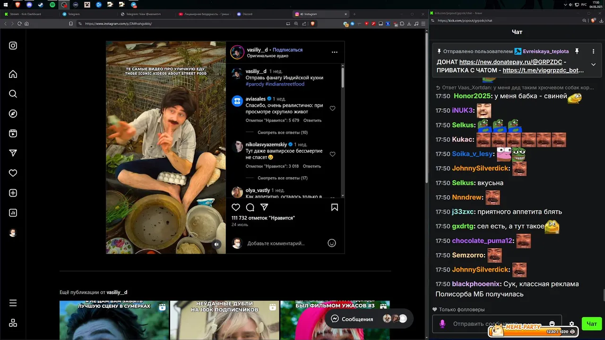Open a new browser tab

[354, 14]
